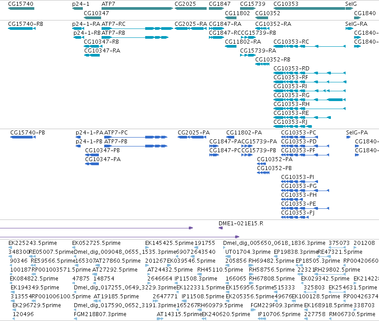Click the SelG-RA transcript label

click(x=356, y=24)
